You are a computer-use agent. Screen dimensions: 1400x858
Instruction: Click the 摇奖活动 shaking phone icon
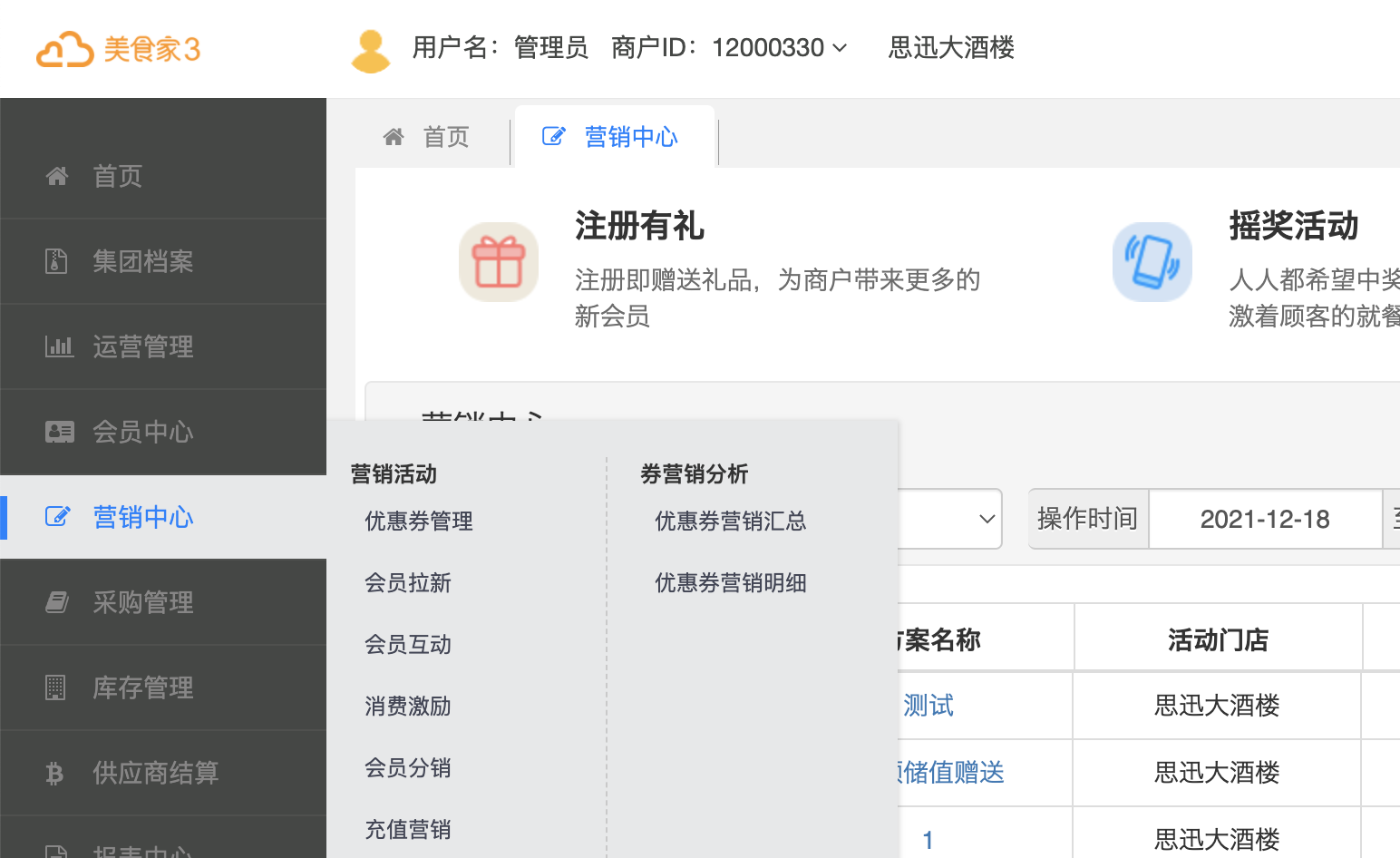(1152, 262)
